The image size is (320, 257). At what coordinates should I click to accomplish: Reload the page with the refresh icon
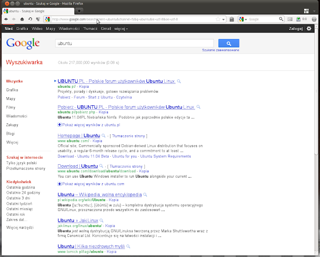[30, 19]
